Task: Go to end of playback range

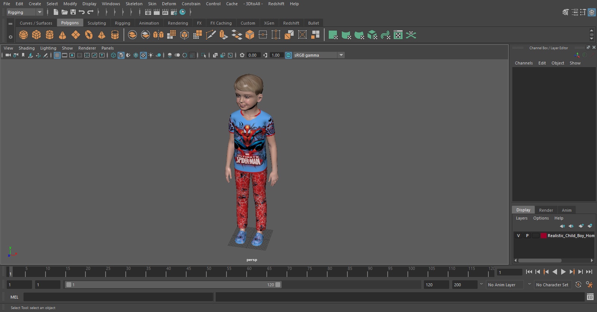Action: pos(589,272)
